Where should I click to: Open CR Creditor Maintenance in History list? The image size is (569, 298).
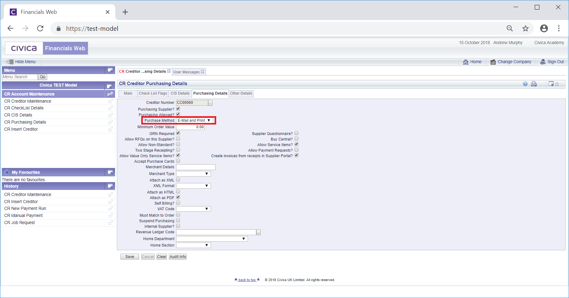28,194
